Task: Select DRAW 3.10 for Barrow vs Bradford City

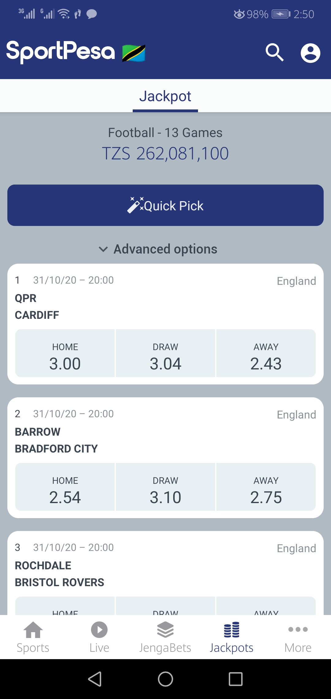Action: tap(165, 487)
